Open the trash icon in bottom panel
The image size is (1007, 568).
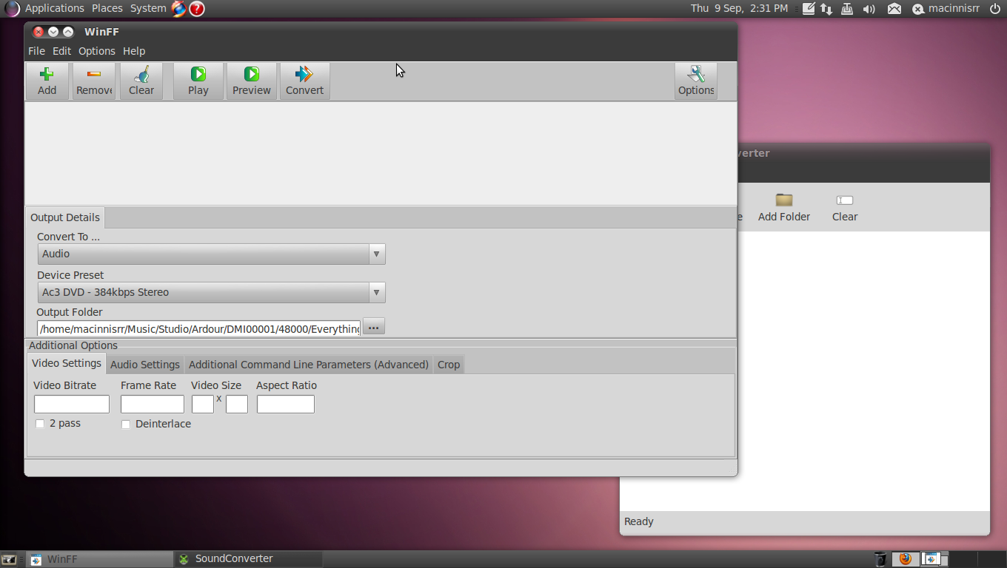point(880,559)
